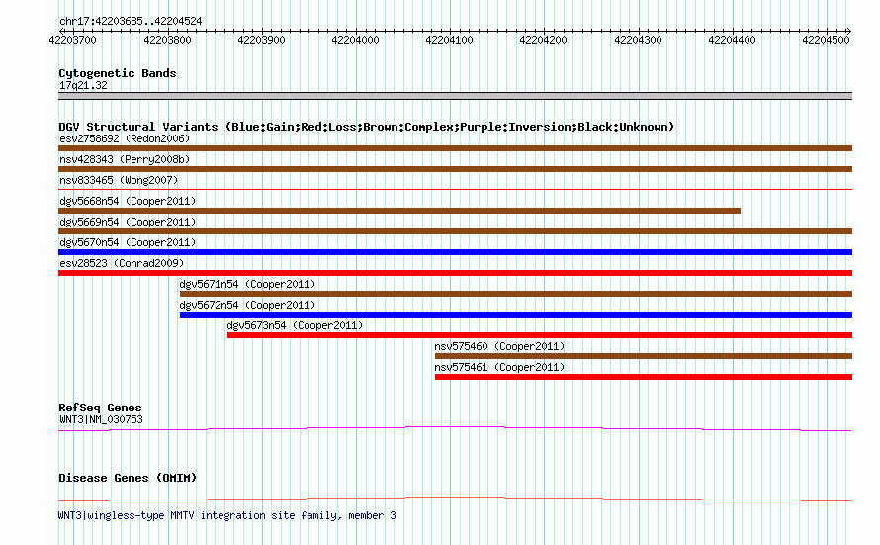Image resolution: width=880 pixels, height=545 pixels.
Task: Click ruler position 42204500
Action: 826,40
